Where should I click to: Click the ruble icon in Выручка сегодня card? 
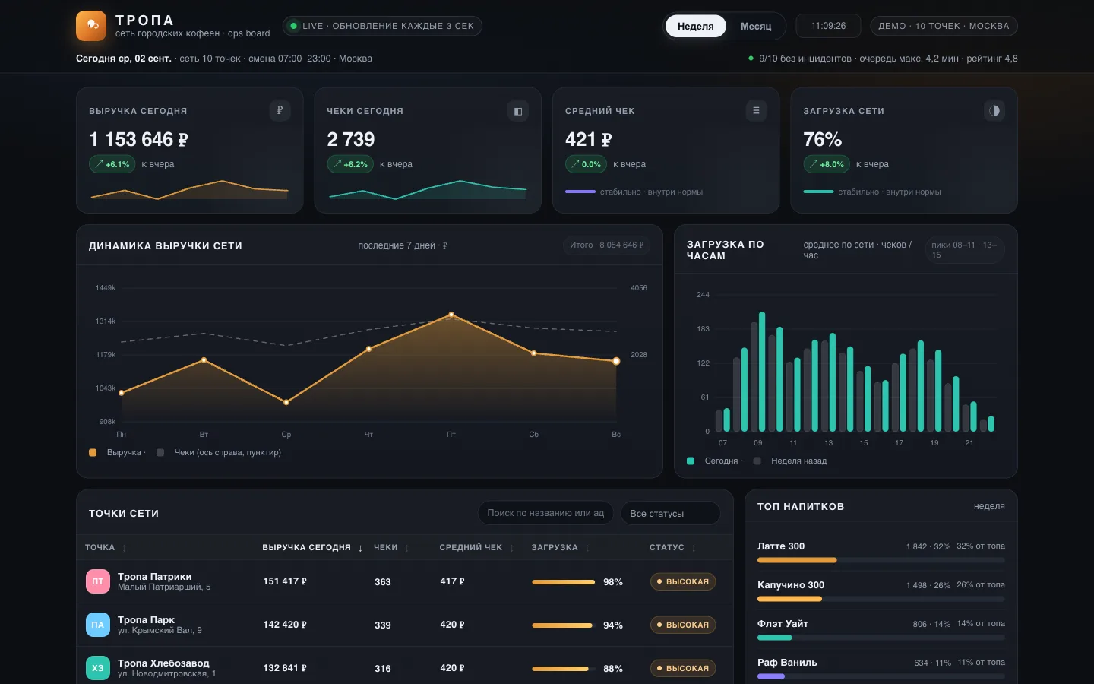280,111
